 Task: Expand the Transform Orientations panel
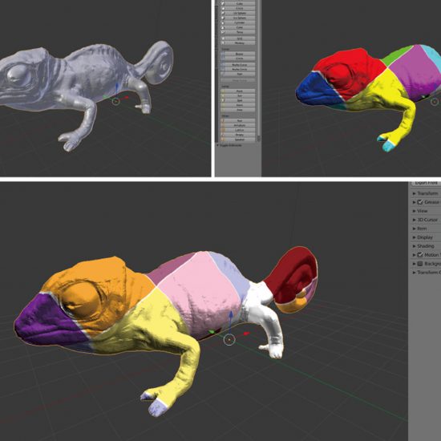(427, 273)
